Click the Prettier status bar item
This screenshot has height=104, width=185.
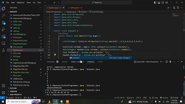tap(175, 98)
